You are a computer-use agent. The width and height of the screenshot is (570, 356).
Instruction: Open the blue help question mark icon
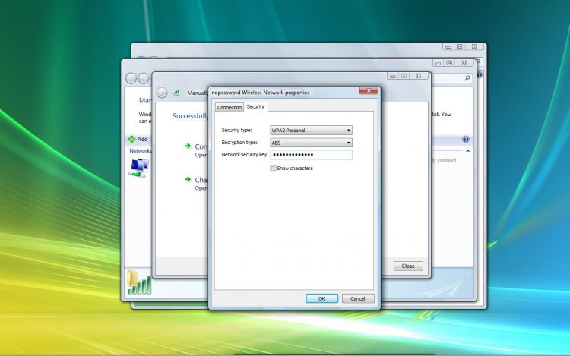point(465,140)
